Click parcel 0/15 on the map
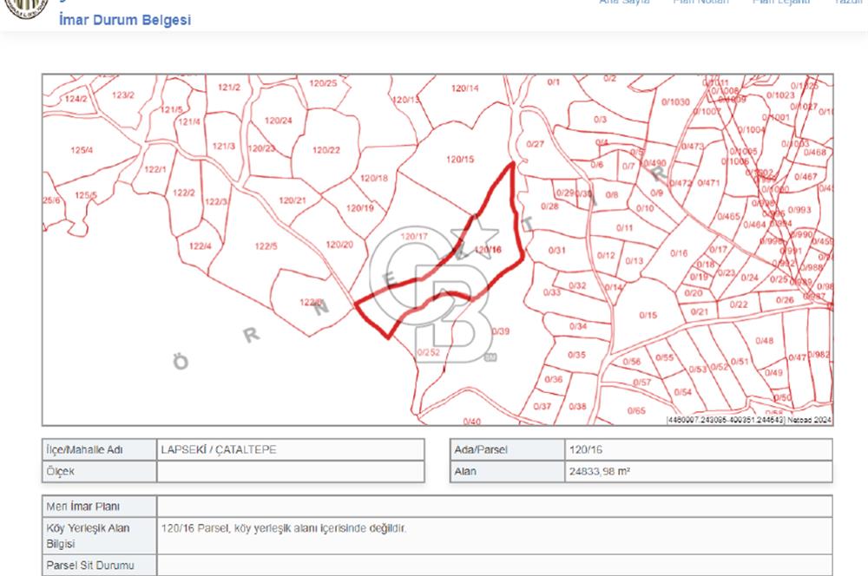This screenshot has height=576, width=868. [x=648, y=315]
